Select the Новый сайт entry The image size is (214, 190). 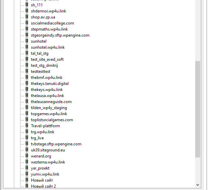42,180
